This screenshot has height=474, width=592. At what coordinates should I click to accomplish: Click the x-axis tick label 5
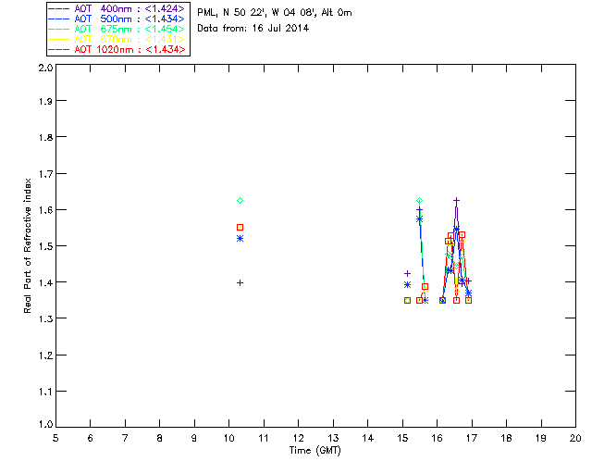coord(55,438)
